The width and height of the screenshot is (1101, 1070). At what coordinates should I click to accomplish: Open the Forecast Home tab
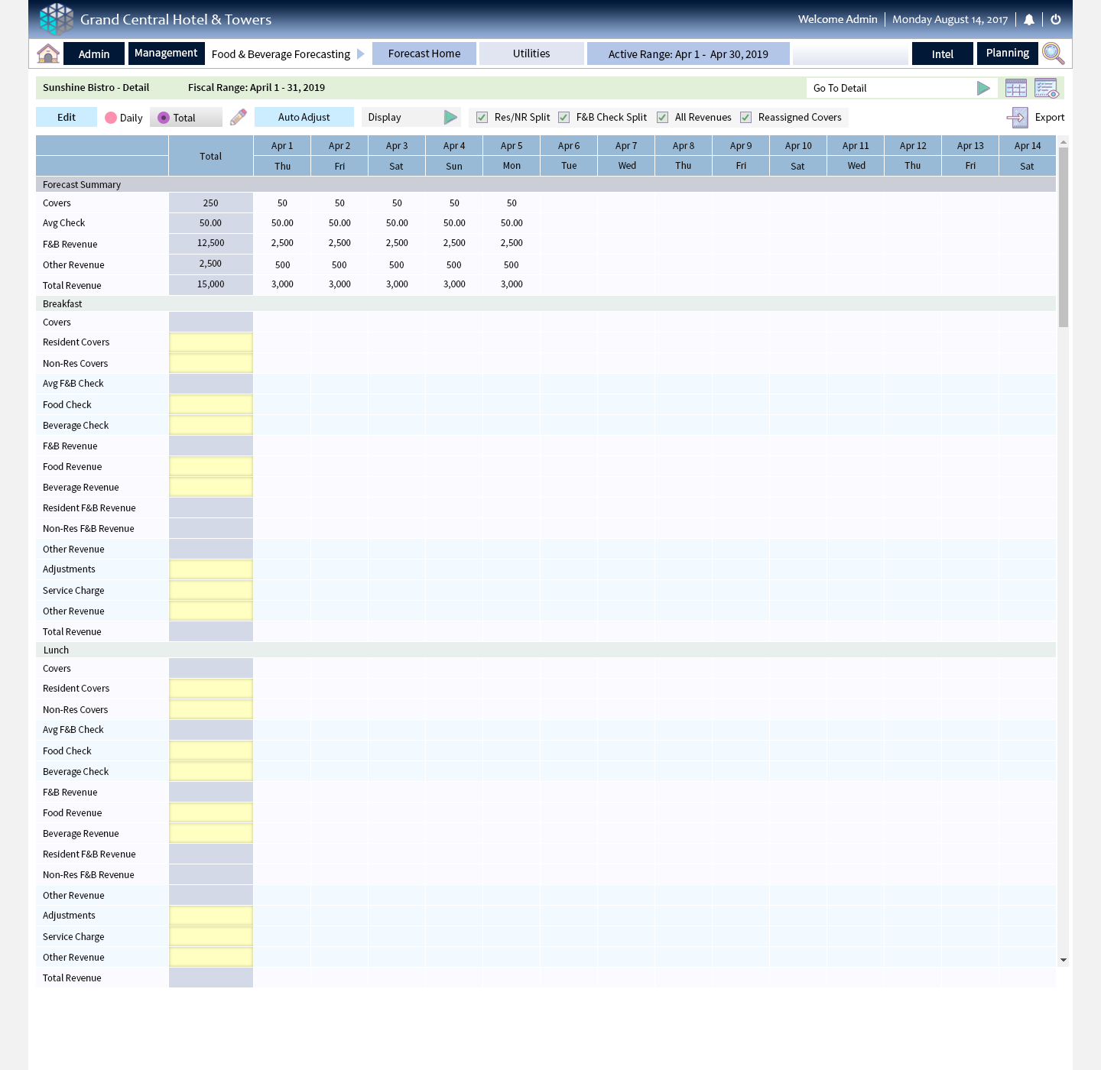[x=424, y=53]
